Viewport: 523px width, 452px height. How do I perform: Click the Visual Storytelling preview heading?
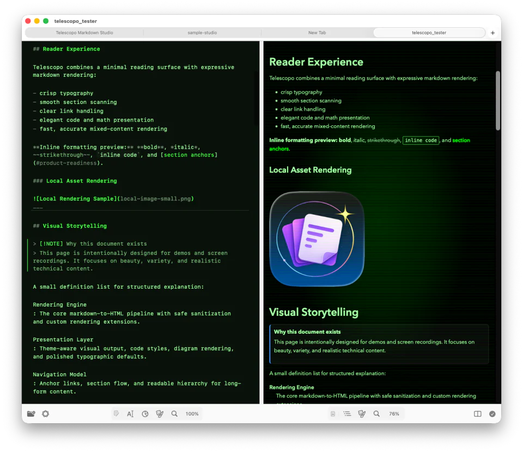click(314, 313)
